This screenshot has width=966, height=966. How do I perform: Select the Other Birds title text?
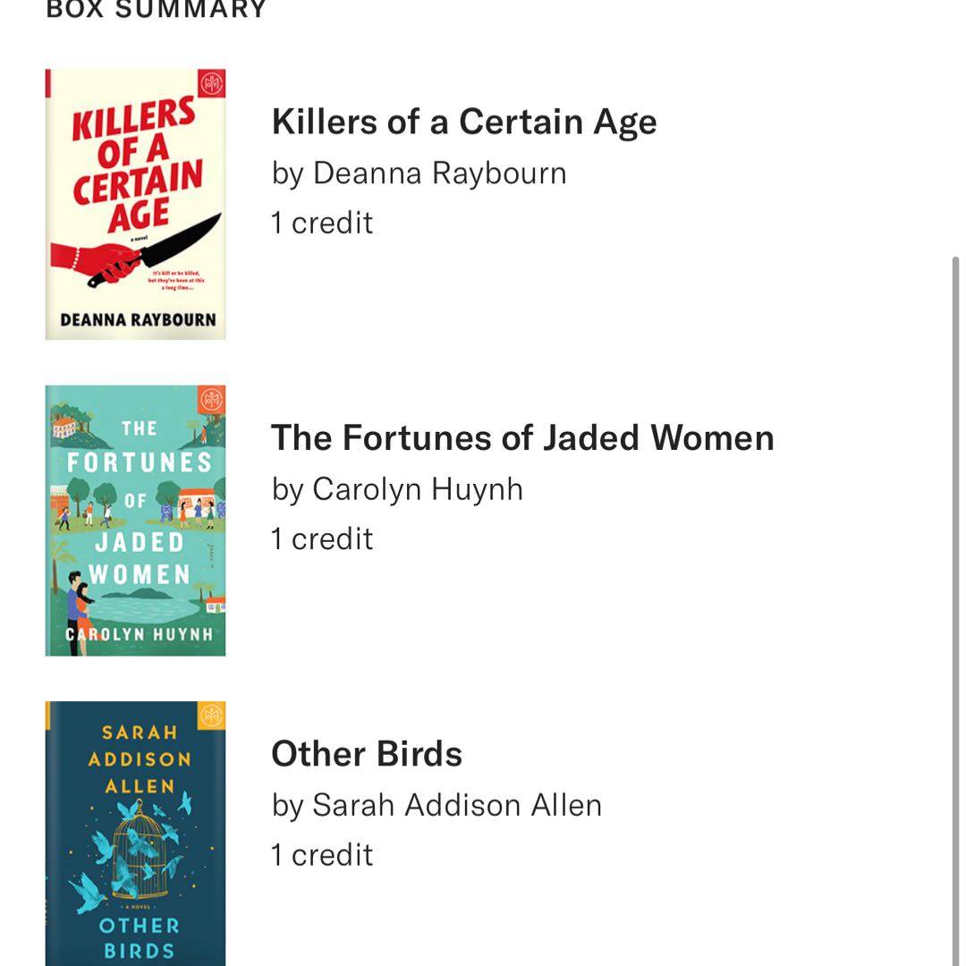coord(367,754)
